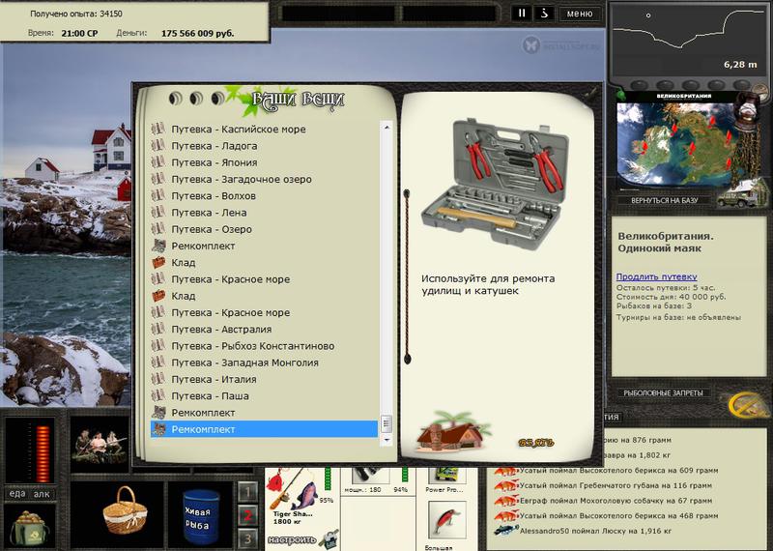This screenshot has width=773, height=551.
Task: Select Путевка - Ладога row
Action: (x=264, y=146)
